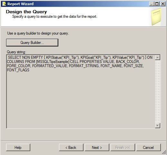This screenshot has height=155, width=167.
Task: Click the resize grip at window corner
Action: [x=164, y=152]
